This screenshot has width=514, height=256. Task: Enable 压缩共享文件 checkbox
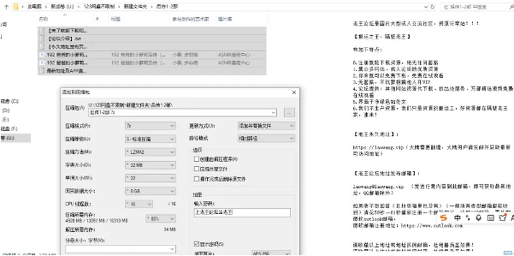pos(196,169)
